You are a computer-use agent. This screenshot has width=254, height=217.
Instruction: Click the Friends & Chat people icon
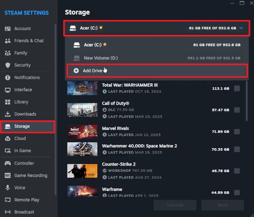pos(7,41)
